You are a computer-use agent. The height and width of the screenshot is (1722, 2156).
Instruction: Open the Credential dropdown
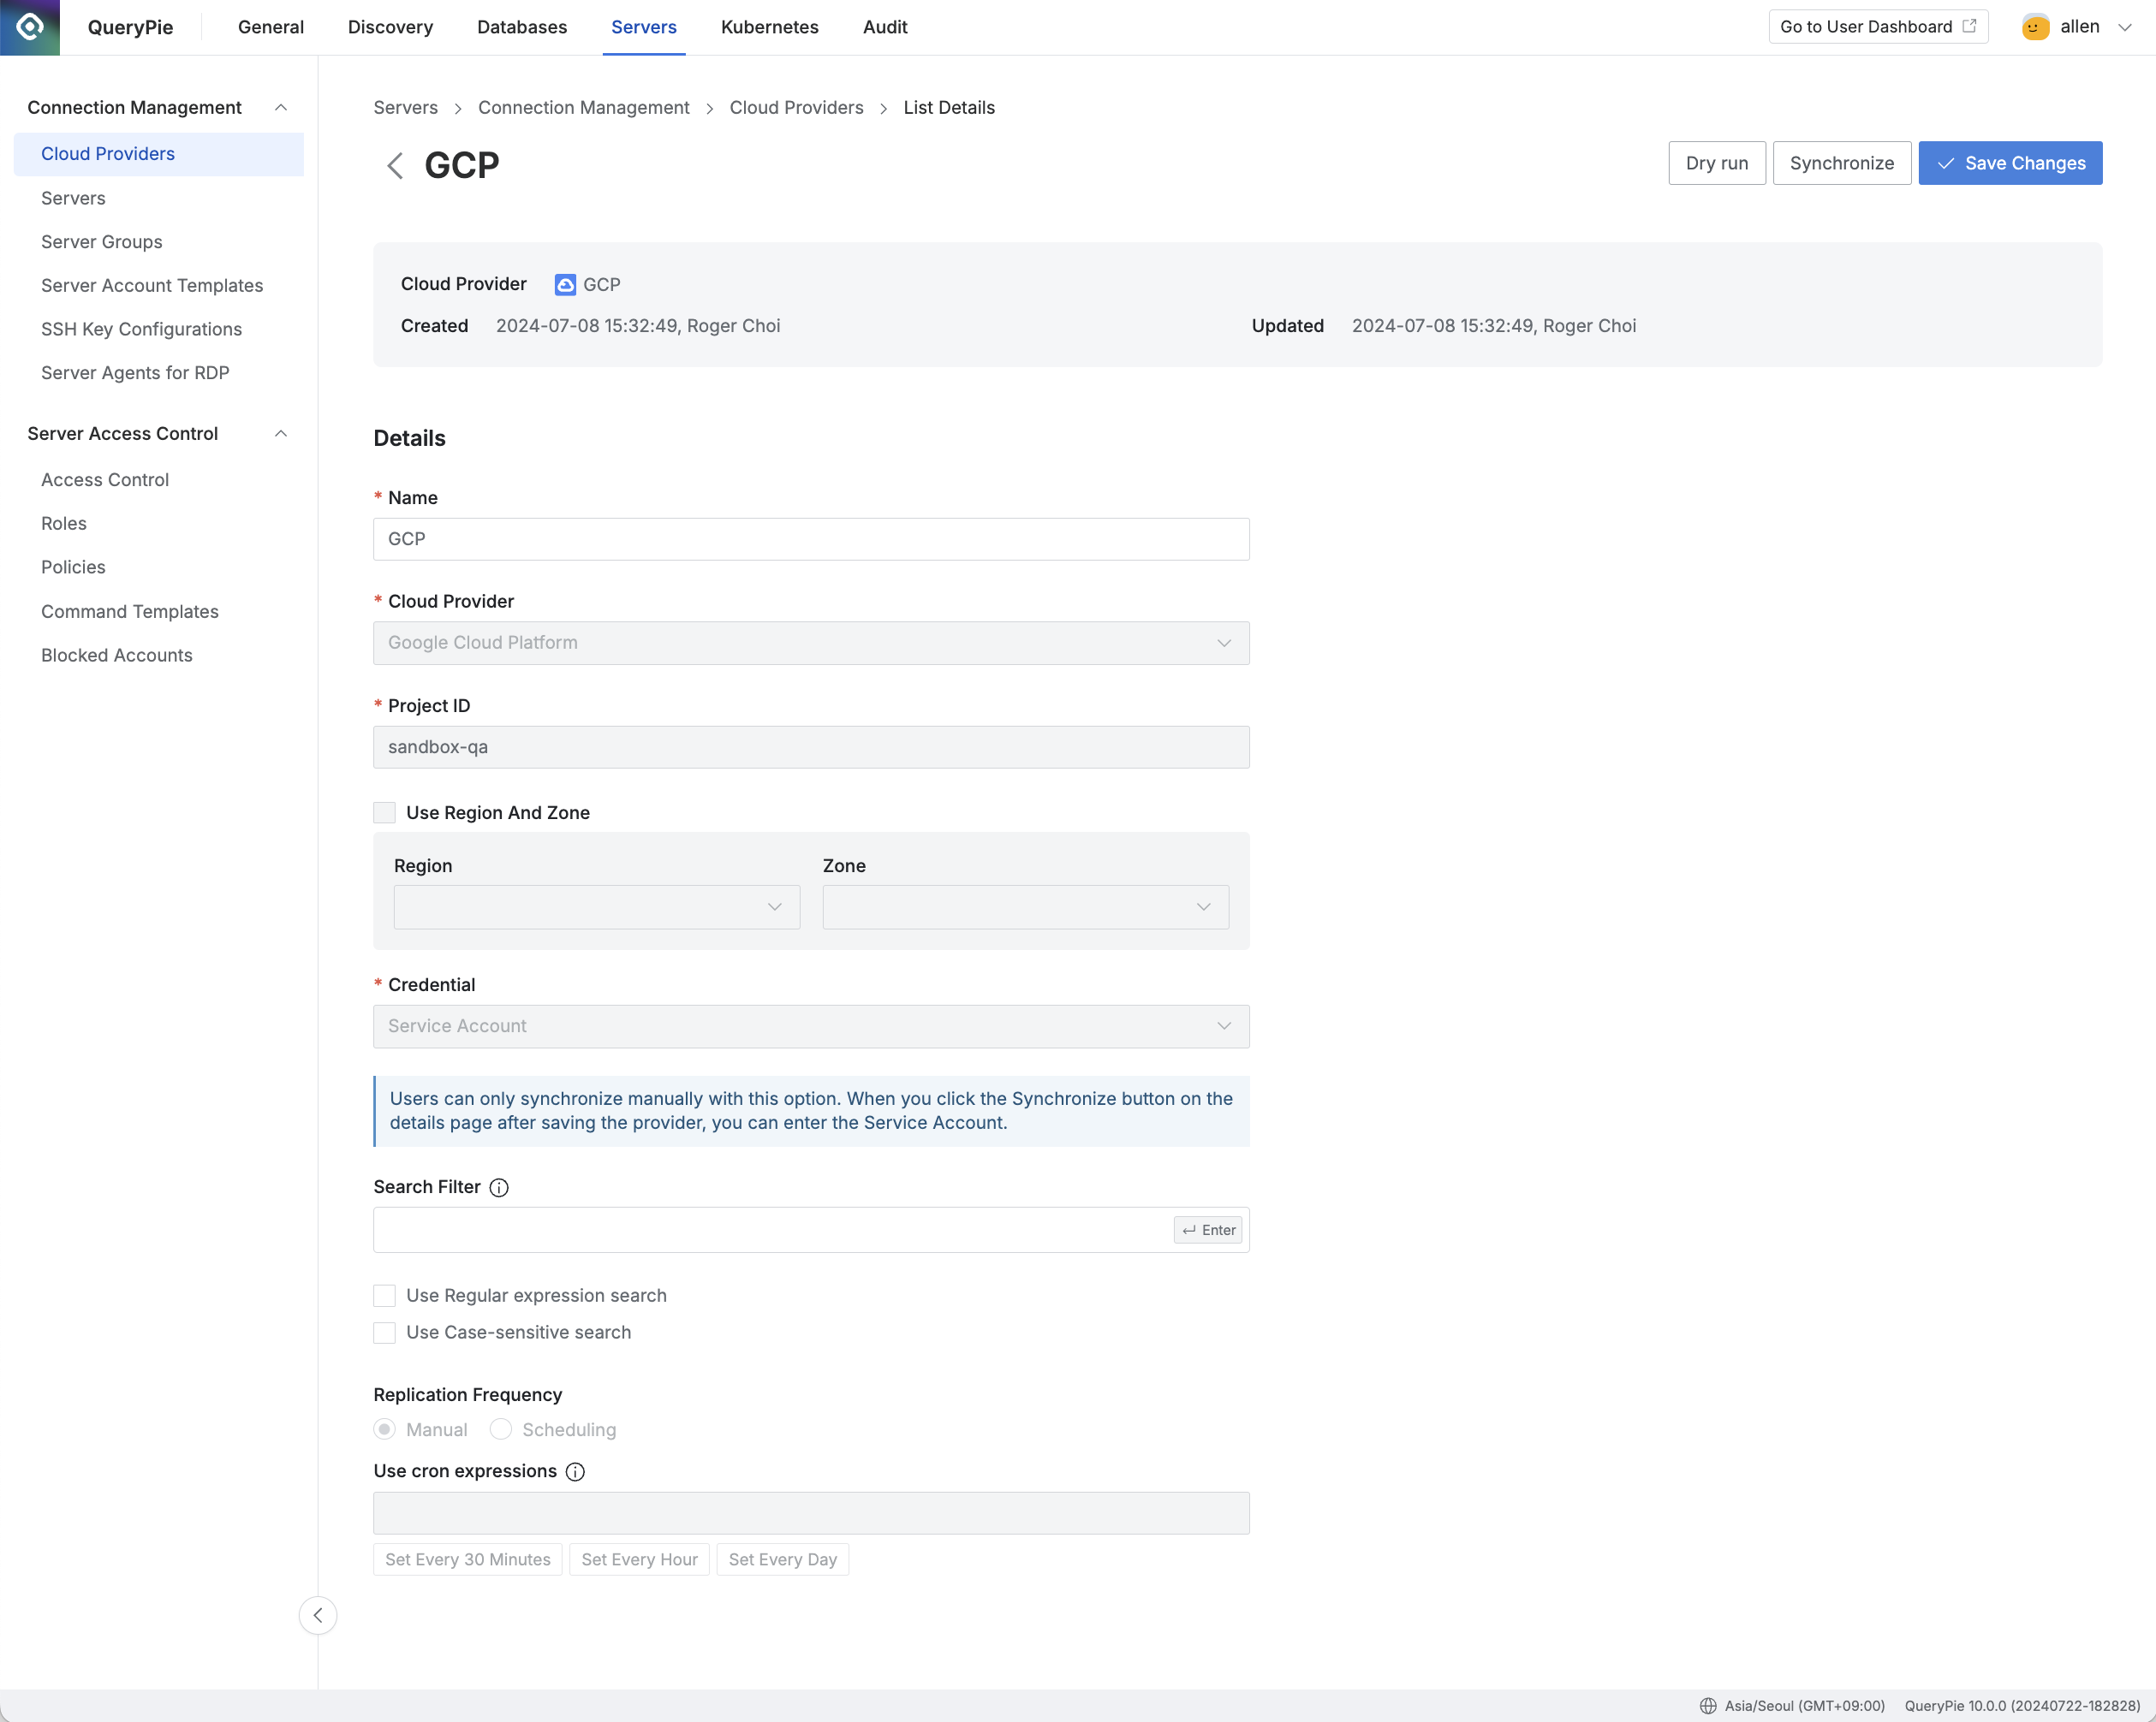point(811,1026)
